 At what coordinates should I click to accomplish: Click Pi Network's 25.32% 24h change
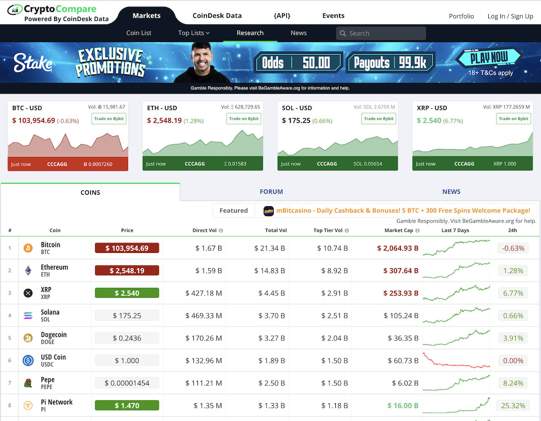(x=513, y=406)
